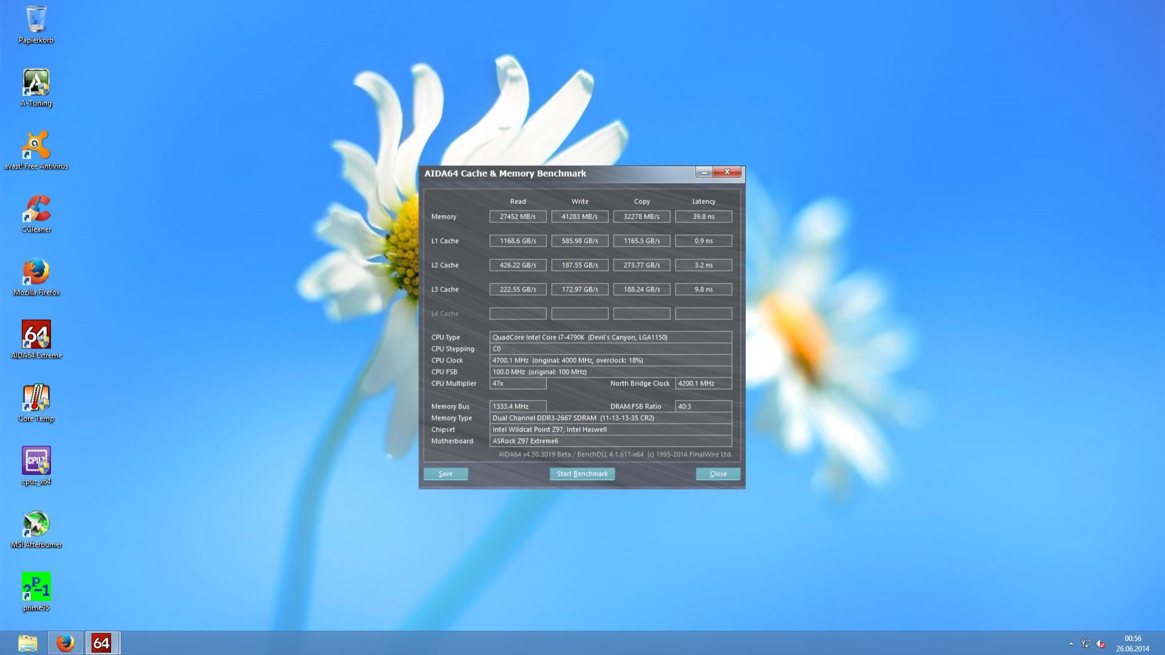Select L1 Cache Latency 0.9 ns cell
The image size is (1165, 655).
(703, 241)
